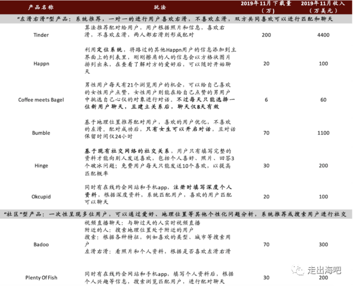This screenshot has height=286, width=353.
Task: Click Happn's download count of 20
Action: [x=266, y=64]
